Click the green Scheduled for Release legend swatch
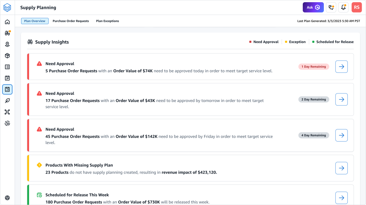Screen dimensions: 366x205 pyautogui.click(x=313, y=42)
